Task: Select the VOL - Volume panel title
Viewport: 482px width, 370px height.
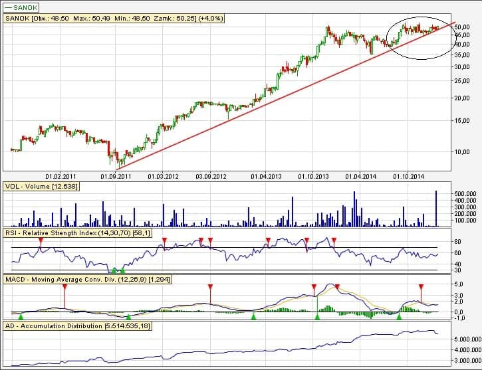Action: tap(41, 187)
